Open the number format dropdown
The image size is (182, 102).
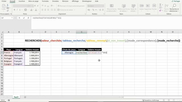point(103,6)
